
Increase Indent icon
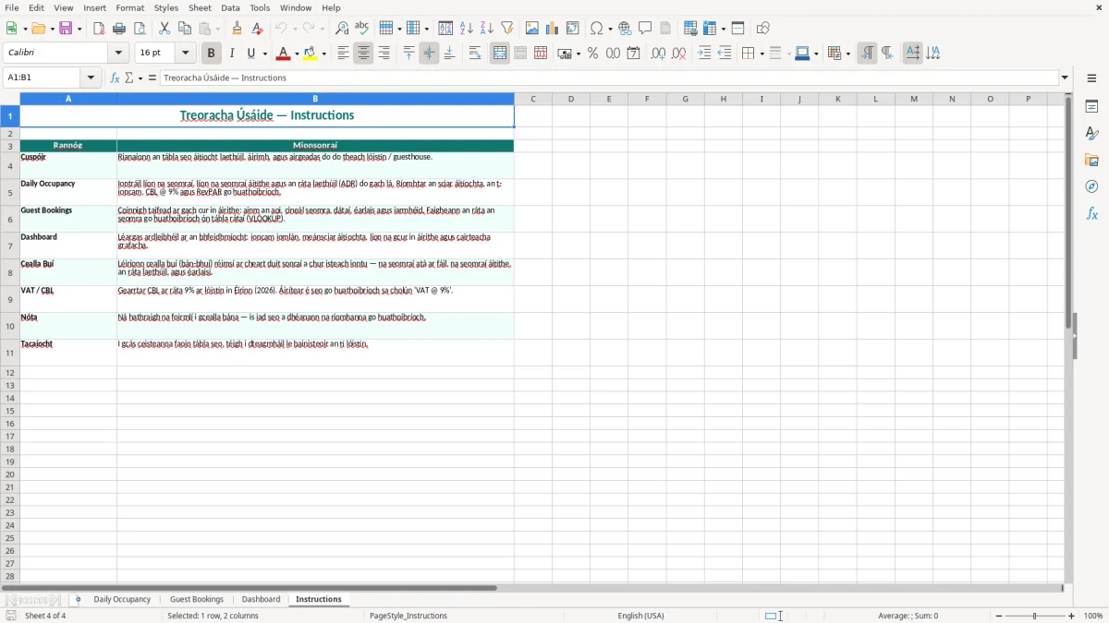704,54
